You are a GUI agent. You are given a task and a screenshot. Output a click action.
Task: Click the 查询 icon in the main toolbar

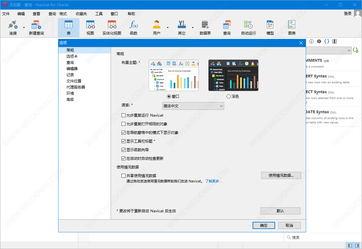click(227, 24)
